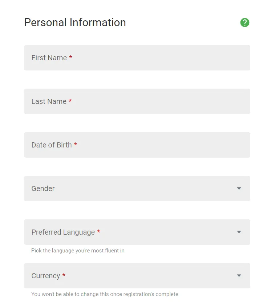Screen dimensions: 279x304
Task: Expand the Gender dropdown
Action: 137,189
